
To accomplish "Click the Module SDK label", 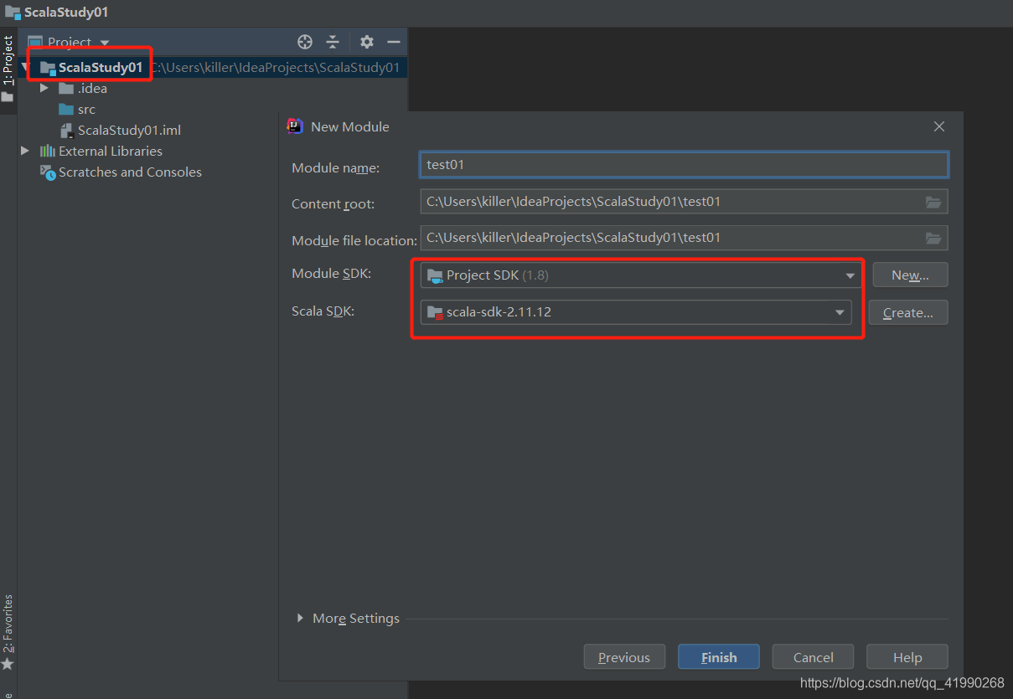I will pos(331,274).
